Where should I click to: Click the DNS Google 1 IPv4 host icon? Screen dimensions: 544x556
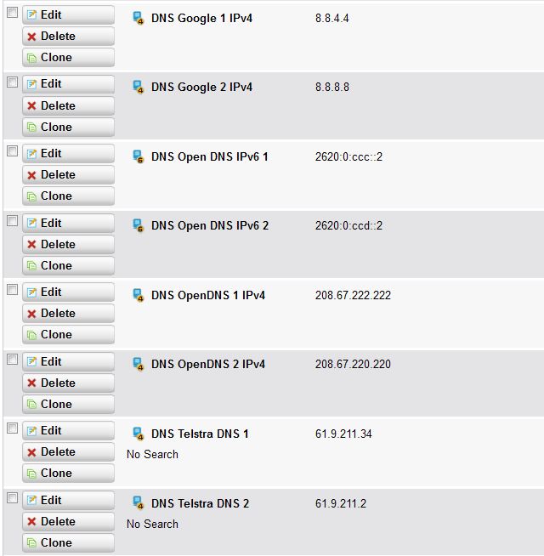tap(138, 18)
